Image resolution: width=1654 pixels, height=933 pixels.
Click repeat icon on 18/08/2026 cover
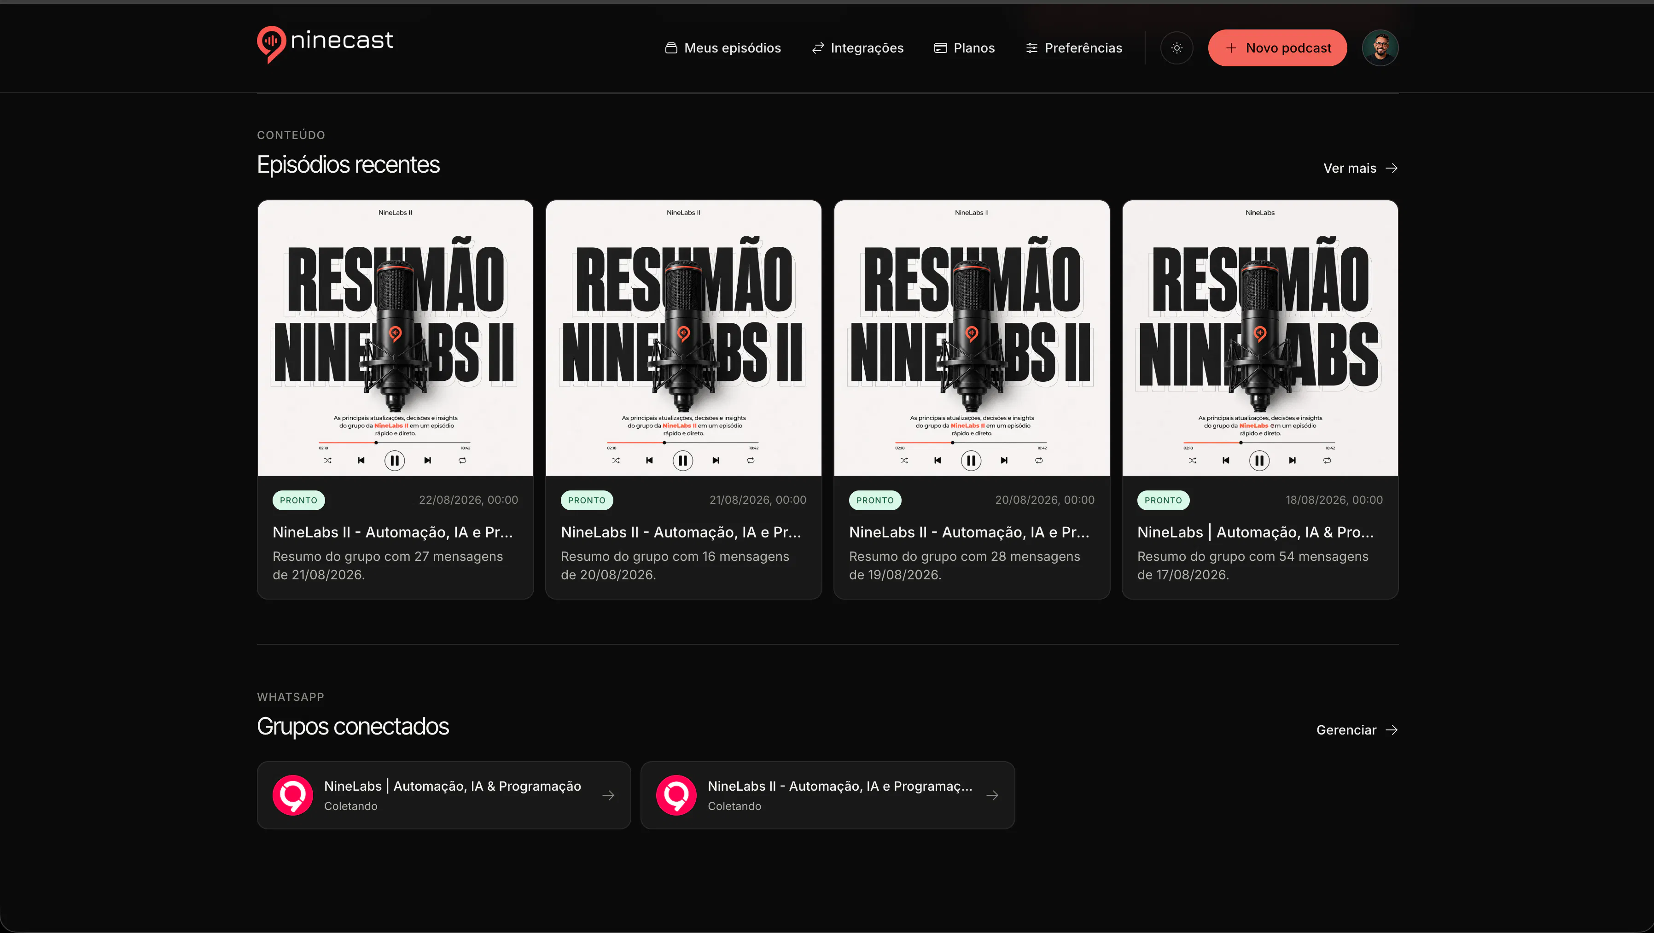tap(1327, 461)
